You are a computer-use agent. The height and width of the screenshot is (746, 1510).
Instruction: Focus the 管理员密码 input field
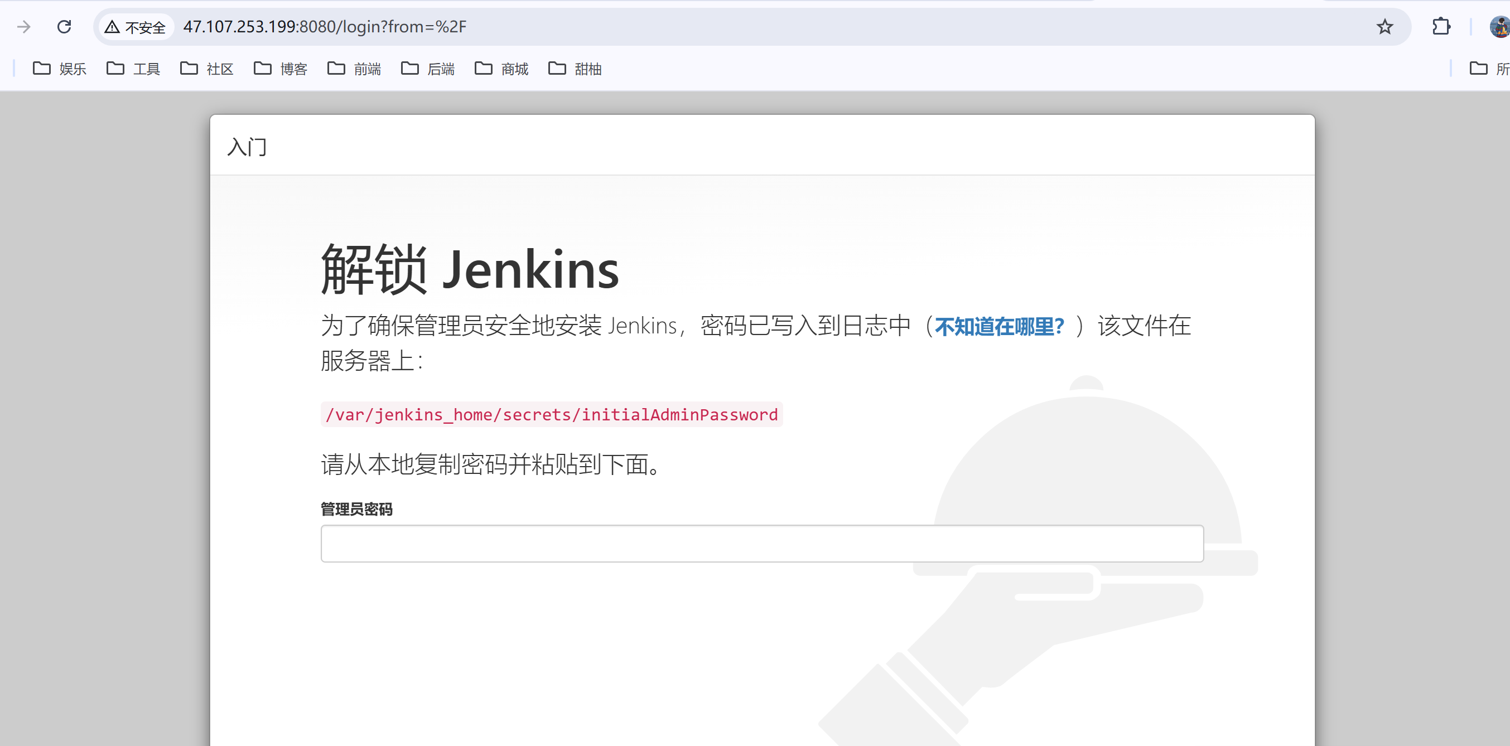(x=762, y=543)
